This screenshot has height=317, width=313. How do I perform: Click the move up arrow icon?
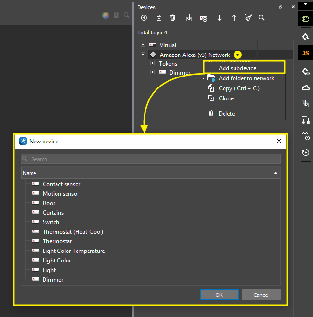234,18
